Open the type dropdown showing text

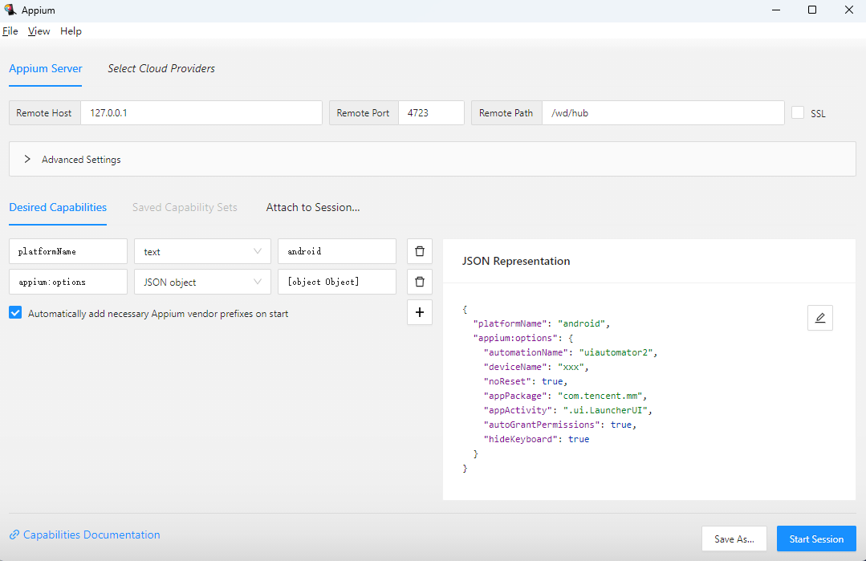click(203, 251)
